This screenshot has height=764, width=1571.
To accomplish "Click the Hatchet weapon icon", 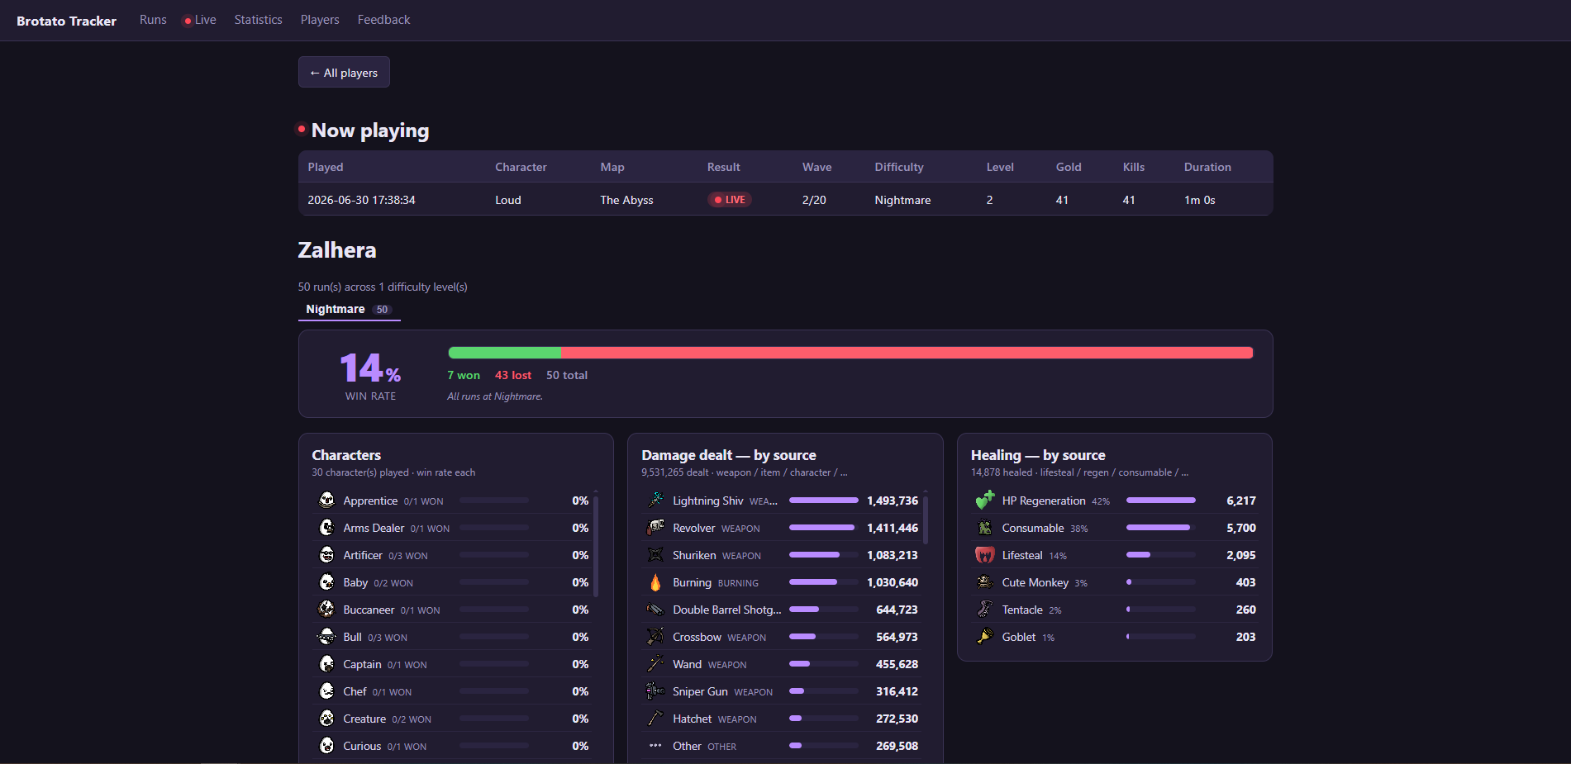I will click(656, 718).
